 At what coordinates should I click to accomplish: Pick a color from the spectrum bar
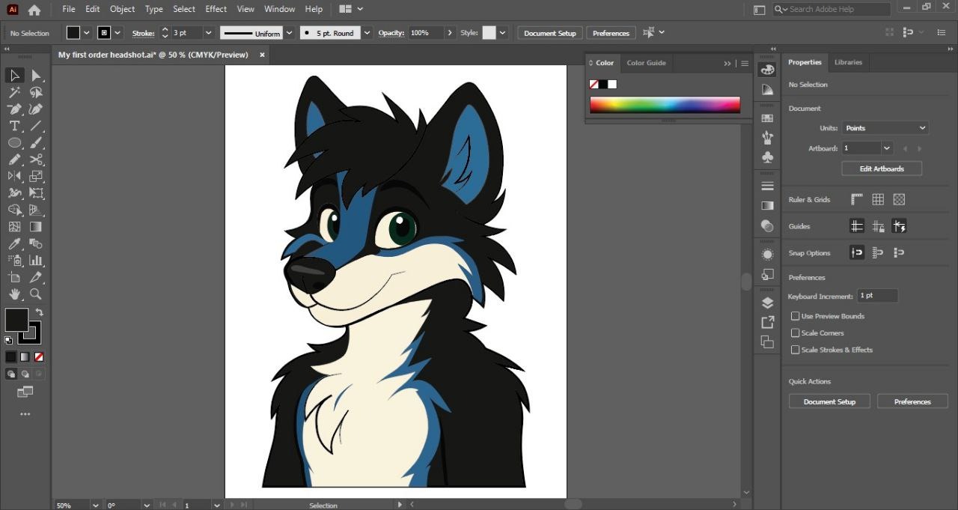coord(665,105)
